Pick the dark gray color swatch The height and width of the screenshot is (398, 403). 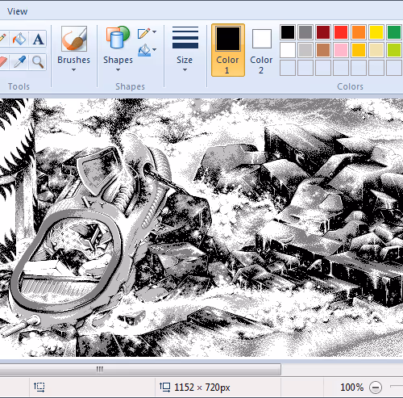pyautogui.click(x=305, y=32)
